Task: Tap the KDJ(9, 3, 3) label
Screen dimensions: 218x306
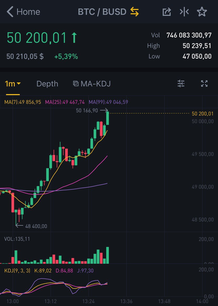Action: (17, 271)
